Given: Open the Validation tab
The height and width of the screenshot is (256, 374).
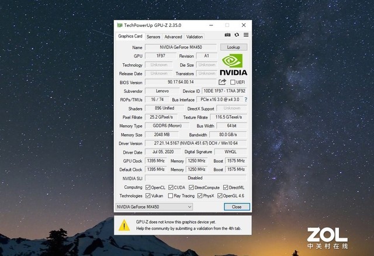Looking at the screenshot, I should point(195,37).
